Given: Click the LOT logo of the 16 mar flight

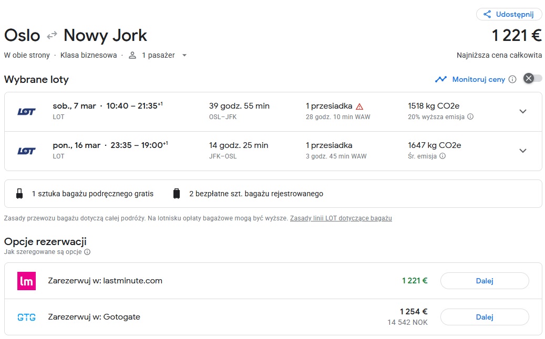Looking at the screenshot, I should (x=26, y=151).
